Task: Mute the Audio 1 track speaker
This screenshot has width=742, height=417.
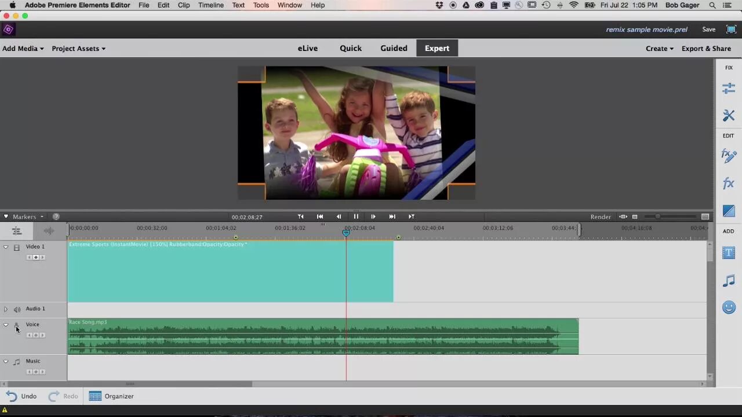Action: pos(17,309)
